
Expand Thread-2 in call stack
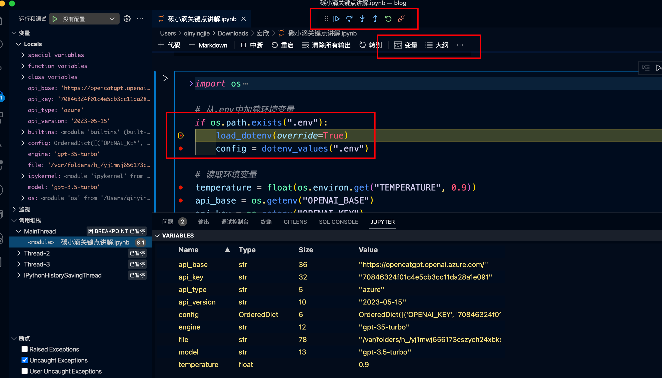pyautogui.click(x=19, y=253)
